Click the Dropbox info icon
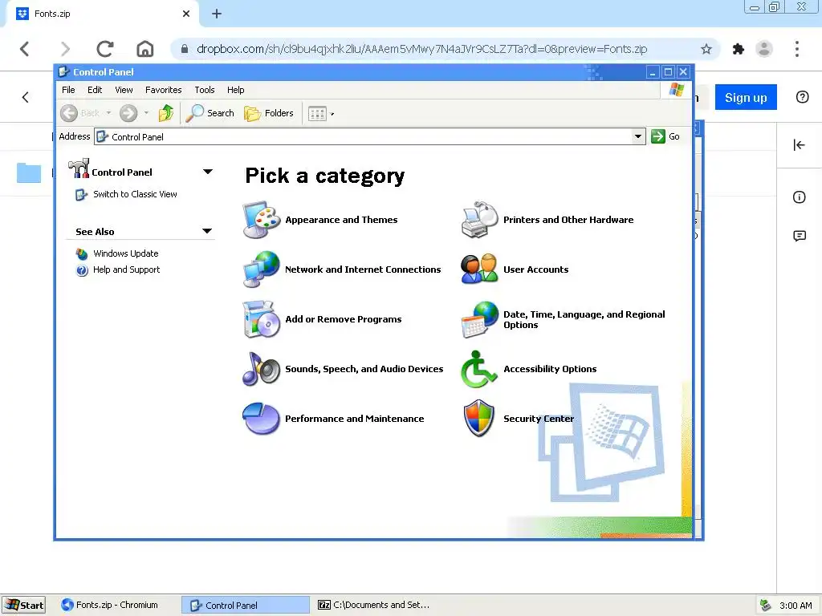822x616 pixels. (x=799, y=197)
